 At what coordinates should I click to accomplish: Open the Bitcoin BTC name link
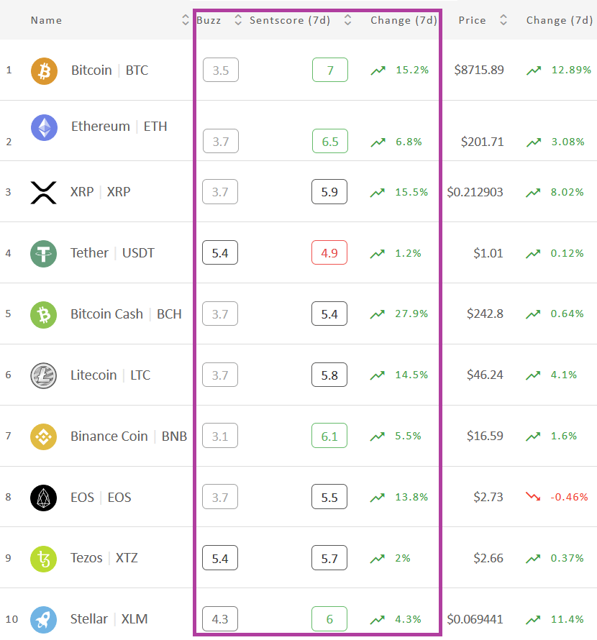(x=109, y=70)
